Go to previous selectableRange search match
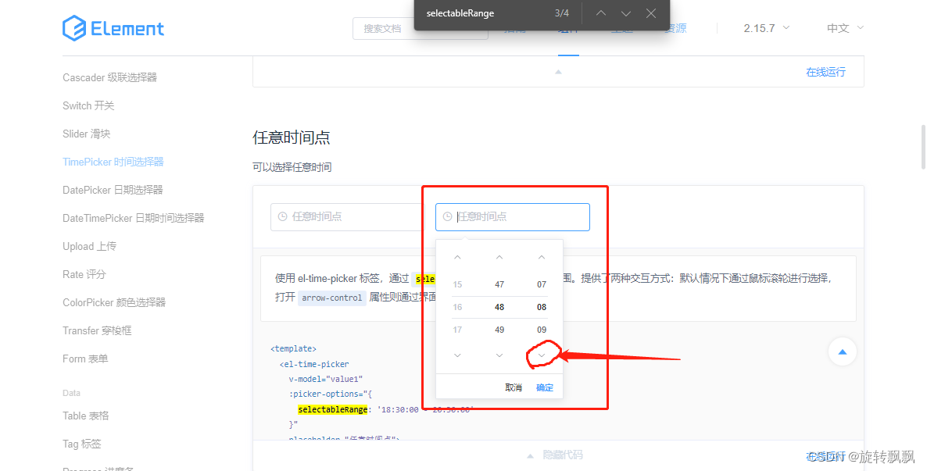The height and width of the screenshot is (471, 927). [x=600, y=13]
